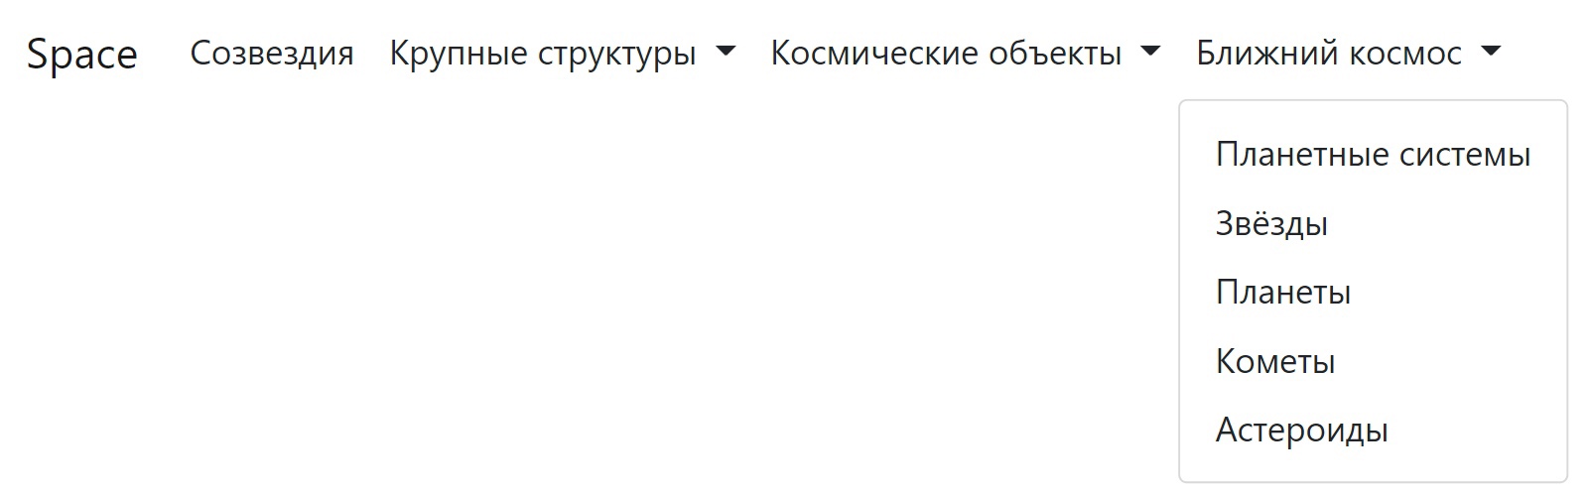Show submenu for Космические объекты

965,53
